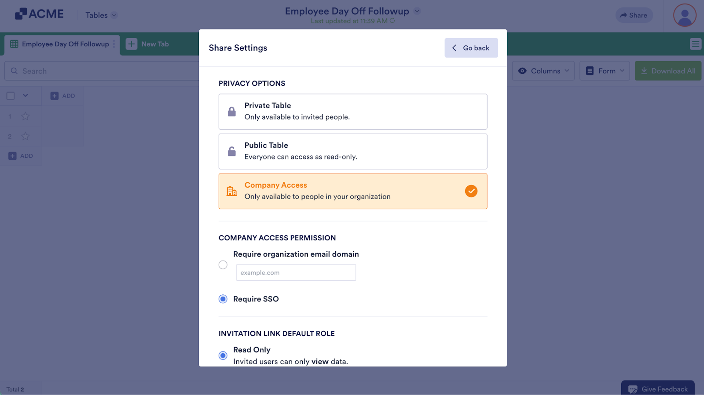Viewport: 704px width, 395px height.
Task: Open Employee Day Off Followup tab options dots
Action: (x=114, y=44)
